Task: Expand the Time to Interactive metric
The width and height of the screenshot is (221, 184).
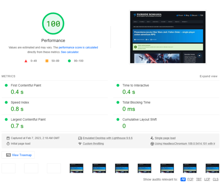Action: (166, 89)
